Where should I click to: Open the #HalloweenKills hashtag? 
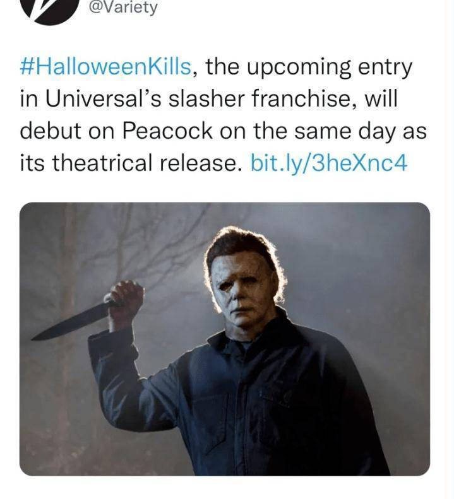[x=105, y=67]
